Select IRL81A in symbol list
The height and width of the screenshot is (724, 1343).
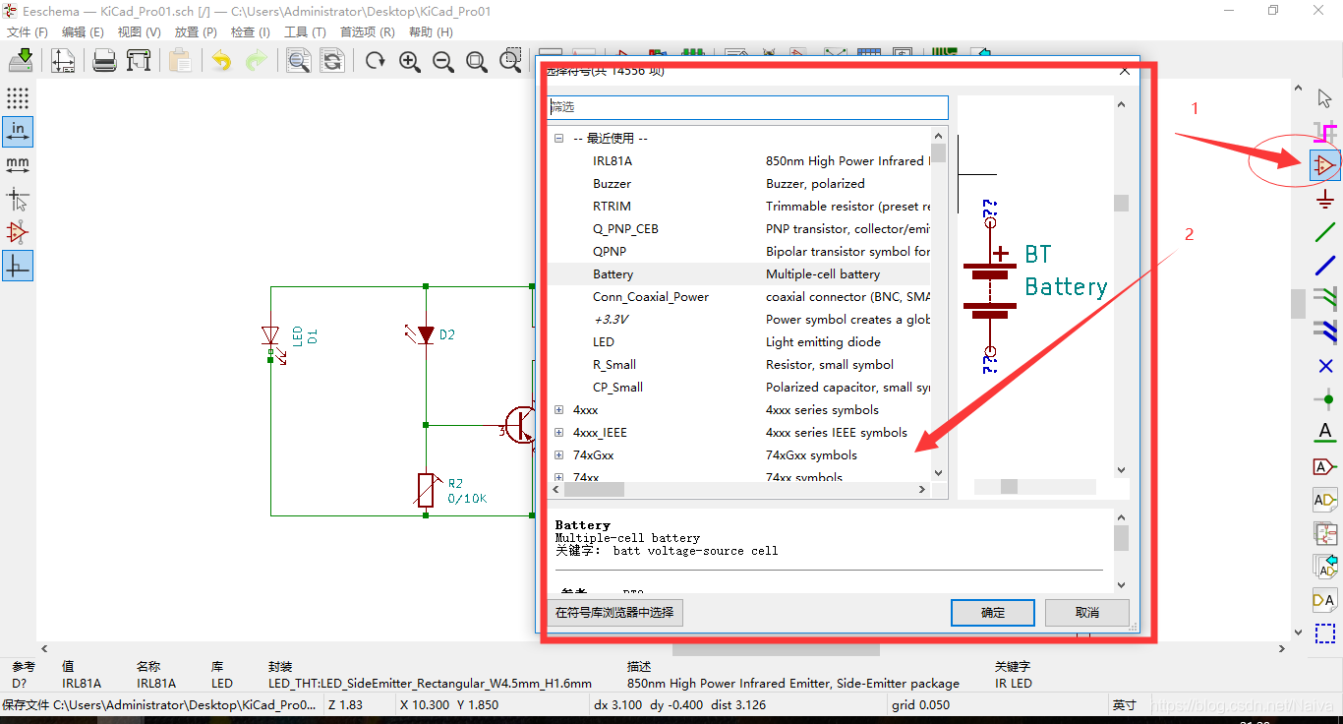pos(613,161)
